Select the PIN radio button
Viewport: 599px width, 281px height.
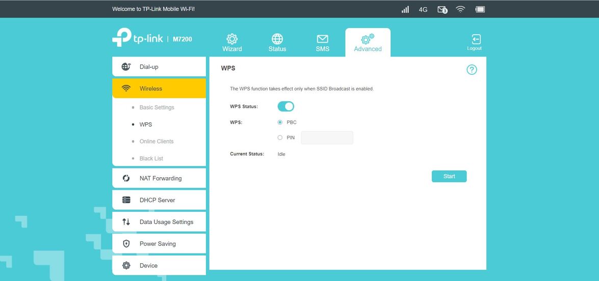point(280,137)
